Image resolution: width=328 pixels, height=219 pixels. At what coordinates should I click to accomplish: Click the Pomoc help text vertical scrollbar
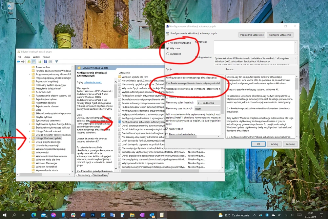[x=297, y=107]
